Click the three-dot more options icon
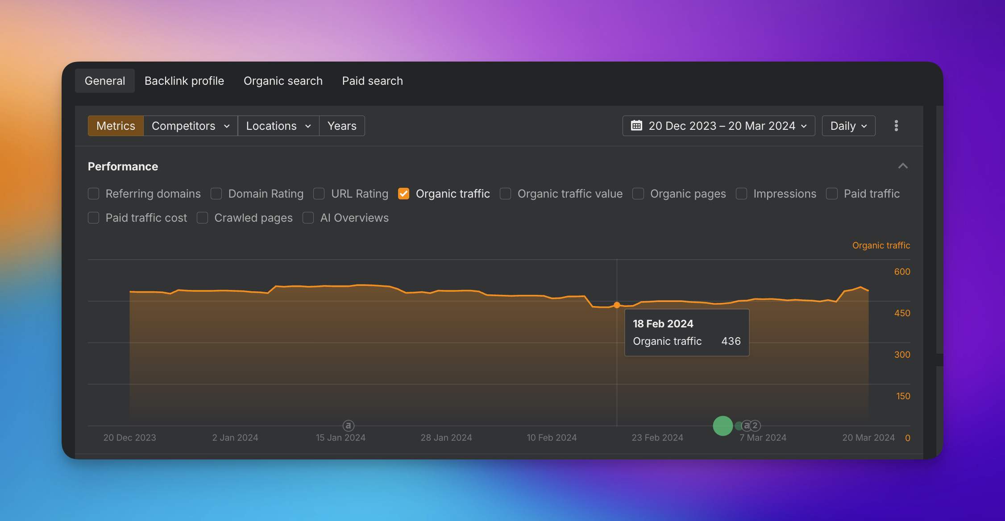Viewport: 1005px width, 521px height. [x=896, y=126]
